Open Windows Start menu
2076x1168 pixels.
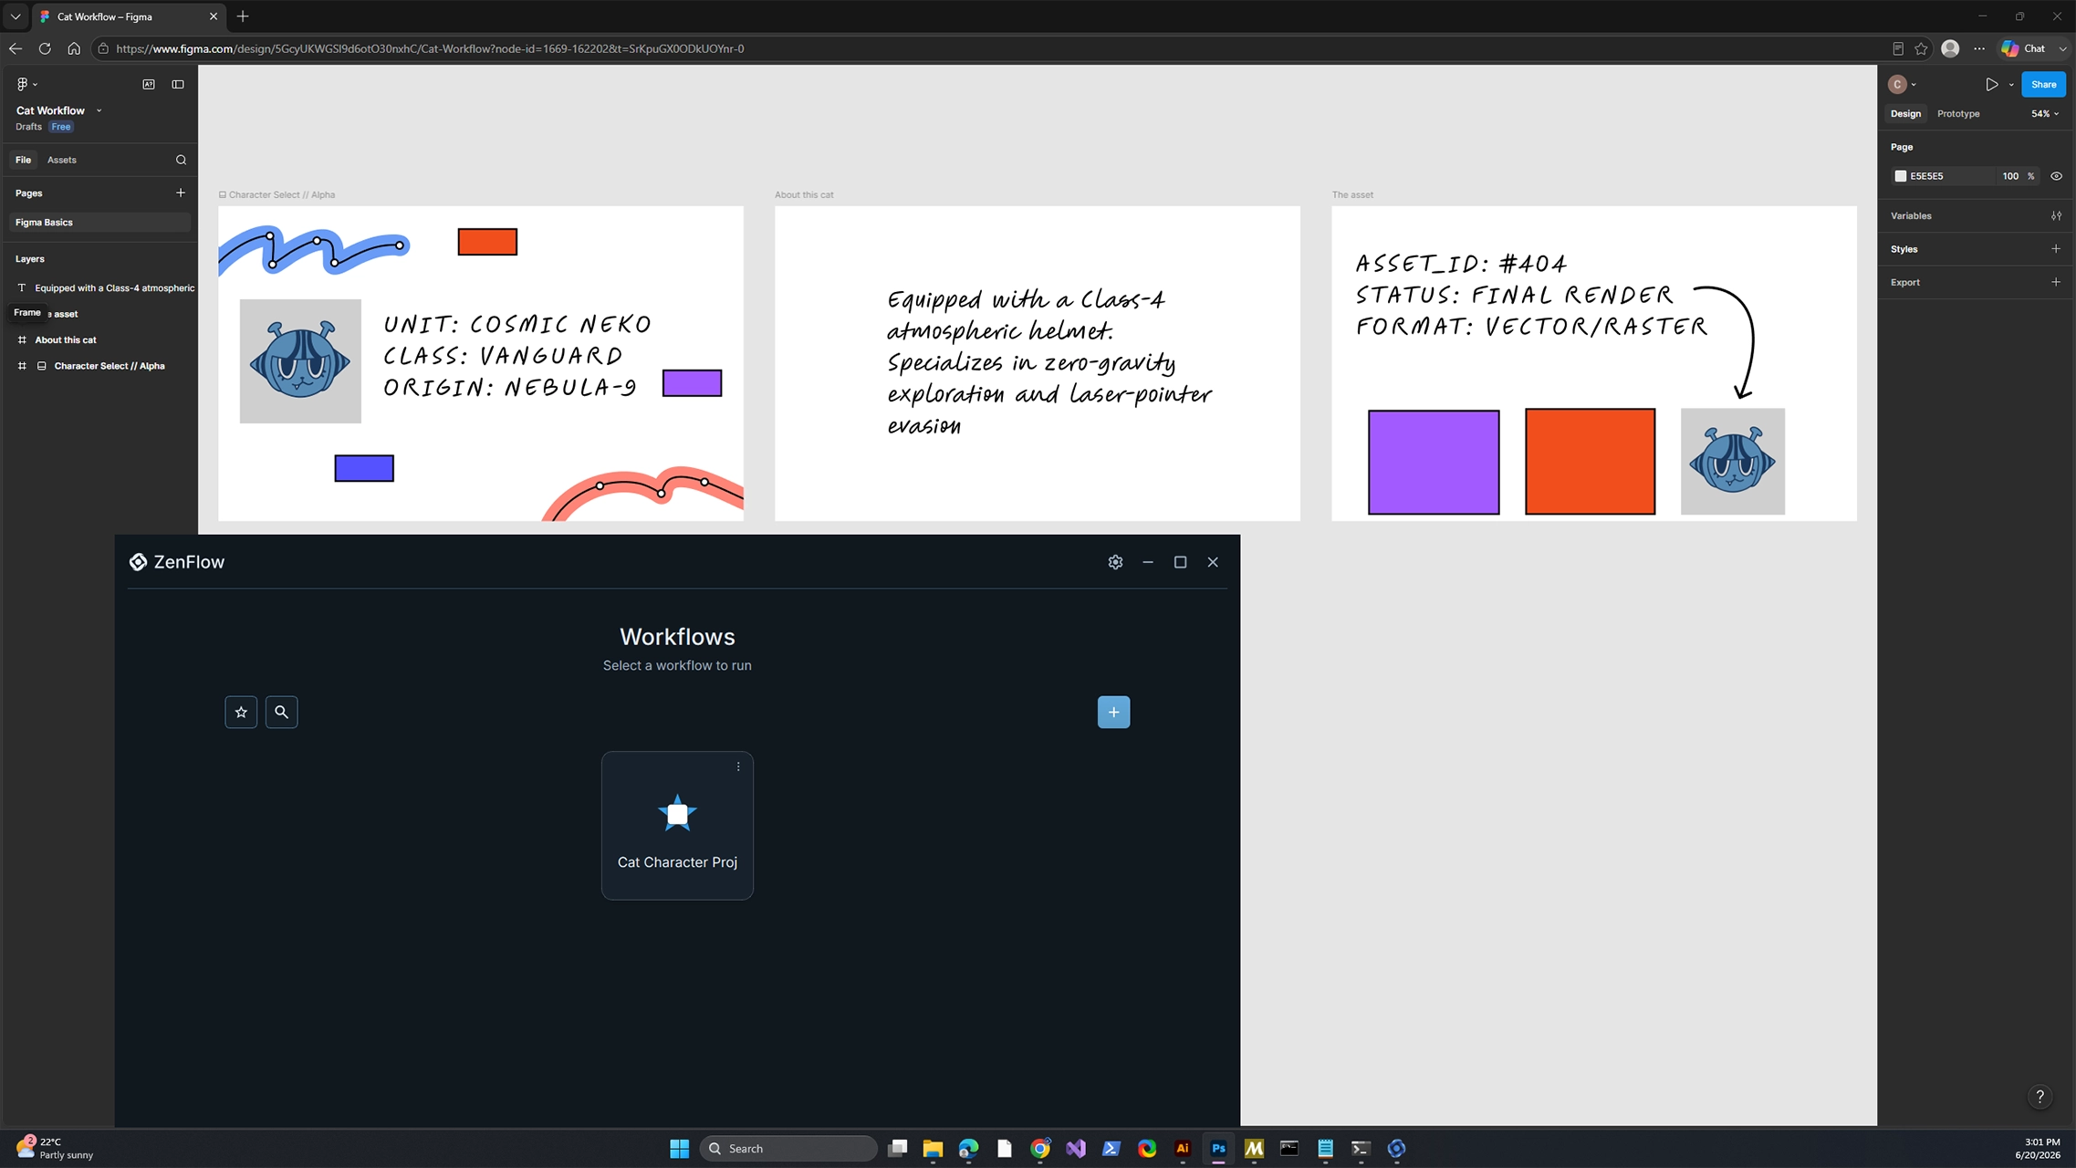pyautogui.click(x=680, y=1148)
